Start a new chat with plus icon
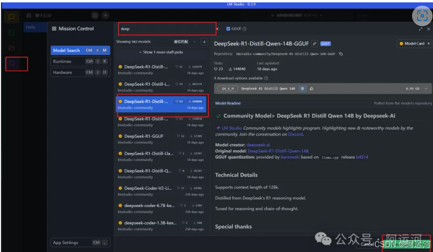The height and width of the screenshot is (252, 433). point(105,15)
